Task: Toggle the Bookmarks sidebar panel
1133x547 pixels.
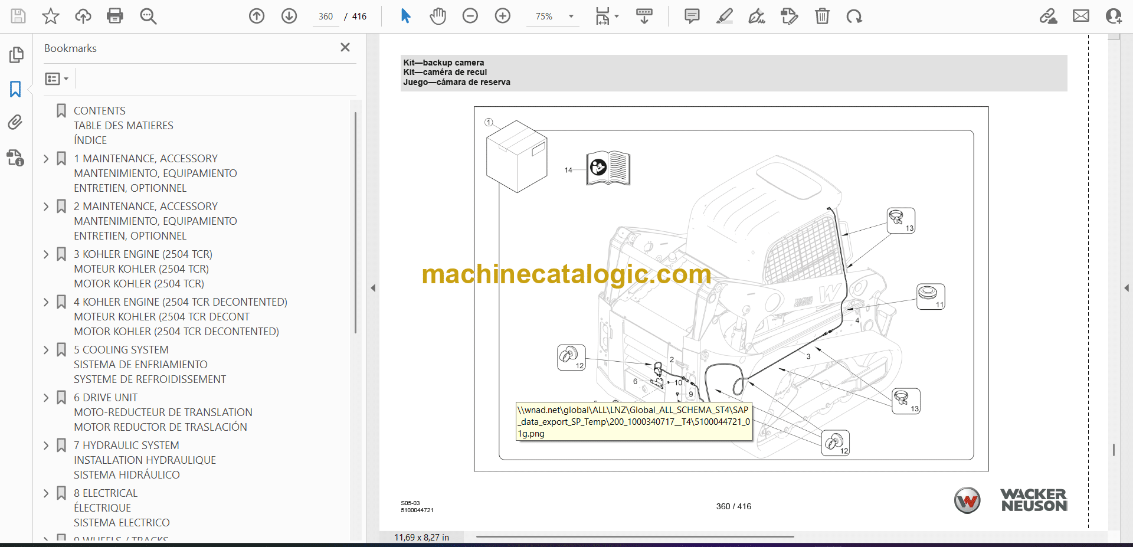Action: pyautogui.click(x=15, y=89)
